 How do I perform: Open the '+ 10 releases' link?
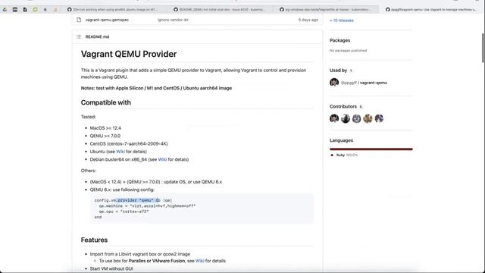(342, 20)
